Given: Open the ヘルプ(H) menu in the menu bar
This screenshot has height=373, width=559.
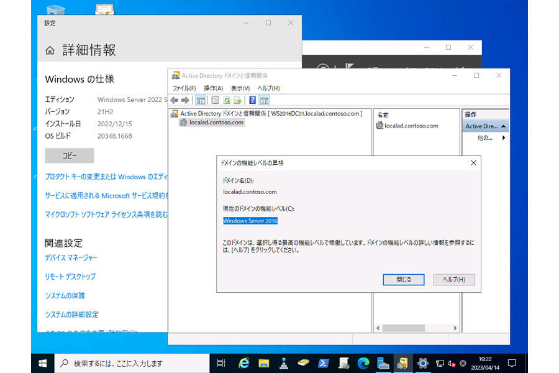Looking at the screenshot, I should 268,88.
